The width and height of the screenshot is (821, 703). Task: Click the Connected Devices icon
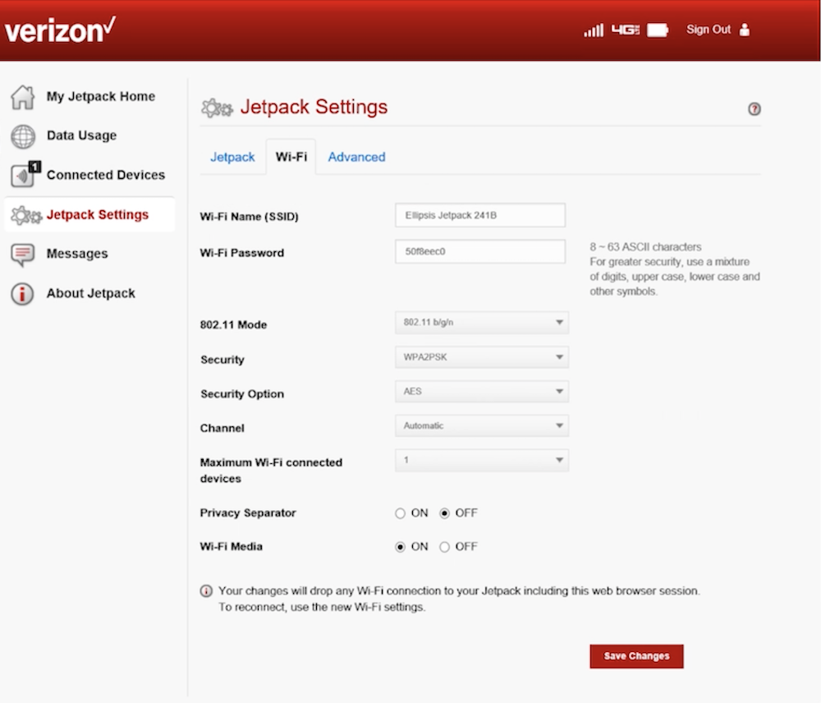tap(23, 175)
